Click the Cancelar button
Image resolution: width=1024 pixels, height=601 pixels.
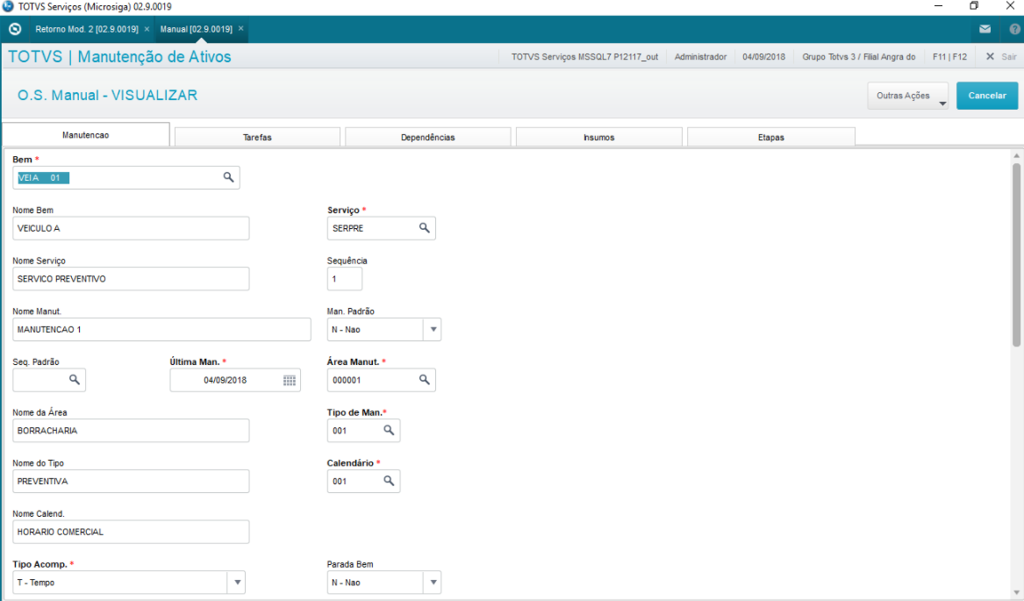[987, 96]
